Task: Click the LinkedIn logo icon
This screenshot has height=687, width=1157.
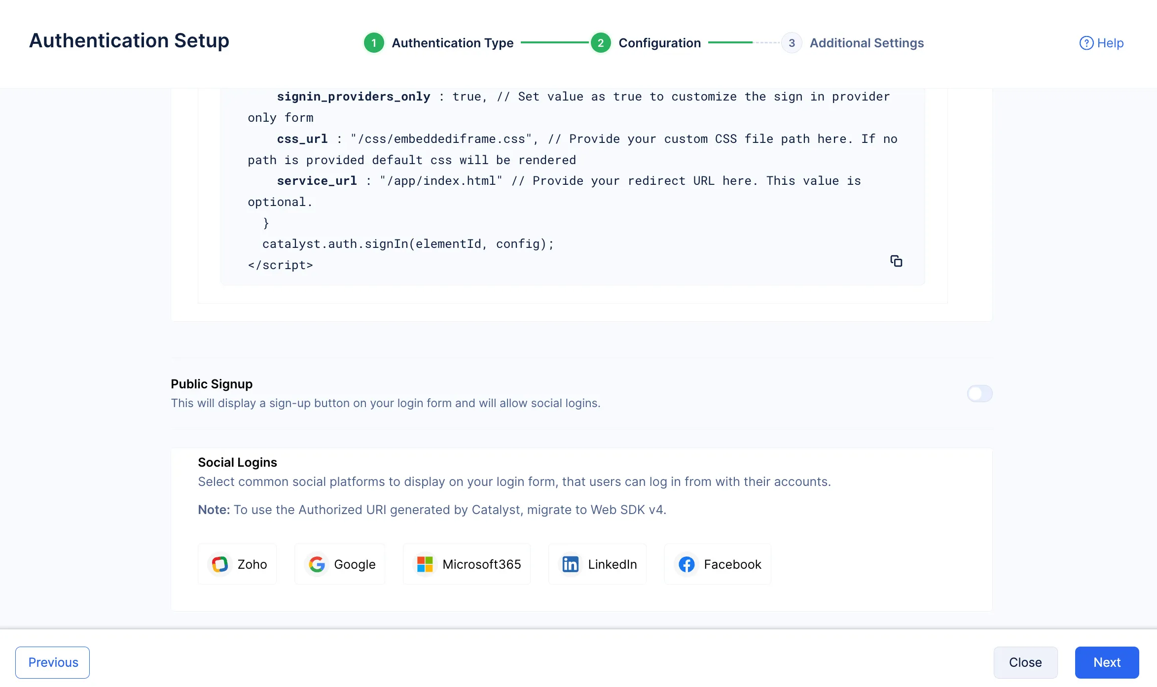Action: [571, 564]
